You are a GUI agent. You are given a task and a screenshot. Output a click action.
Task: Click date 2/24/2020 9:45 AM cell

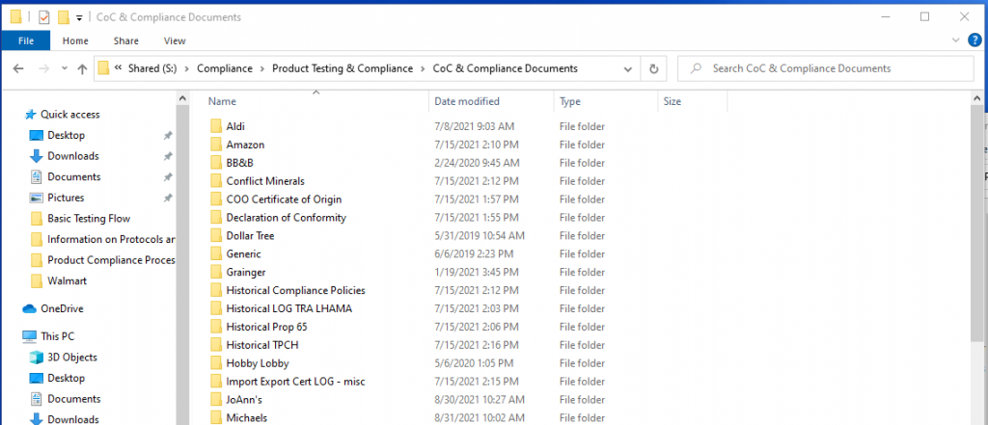[477, 163]
